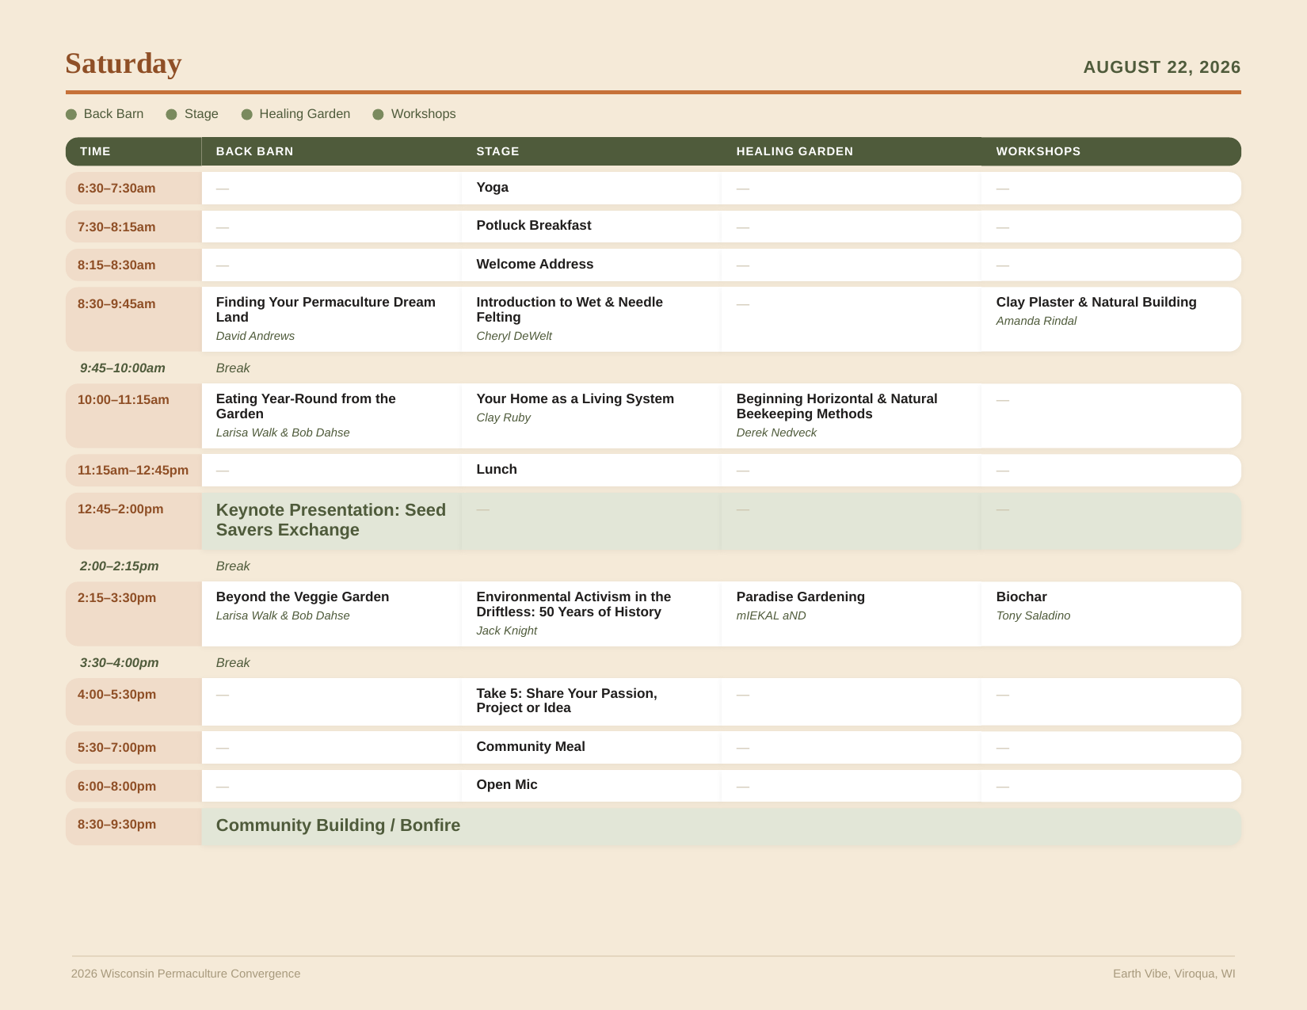Open the 'Paradise Gardening' session
Image resolution: width=1307 pixels, height=1010 pixels.
point(801,597)
